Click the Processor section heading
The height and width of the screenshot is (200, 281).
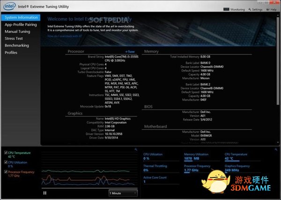[76, 51]
